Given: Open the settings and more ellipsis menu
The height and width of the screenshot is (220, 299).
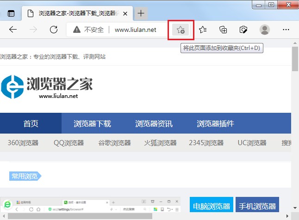Looking at the screenshot, I should tap(286, 30).
